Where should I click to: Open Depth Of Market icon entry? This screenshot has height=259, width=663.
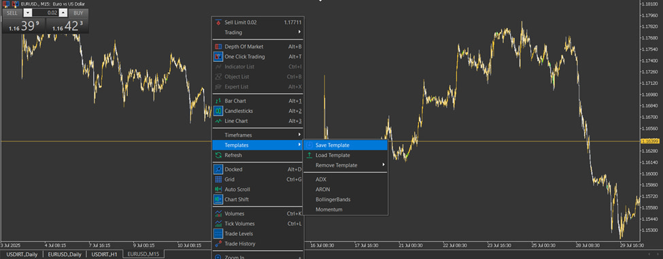coord(218,46)
